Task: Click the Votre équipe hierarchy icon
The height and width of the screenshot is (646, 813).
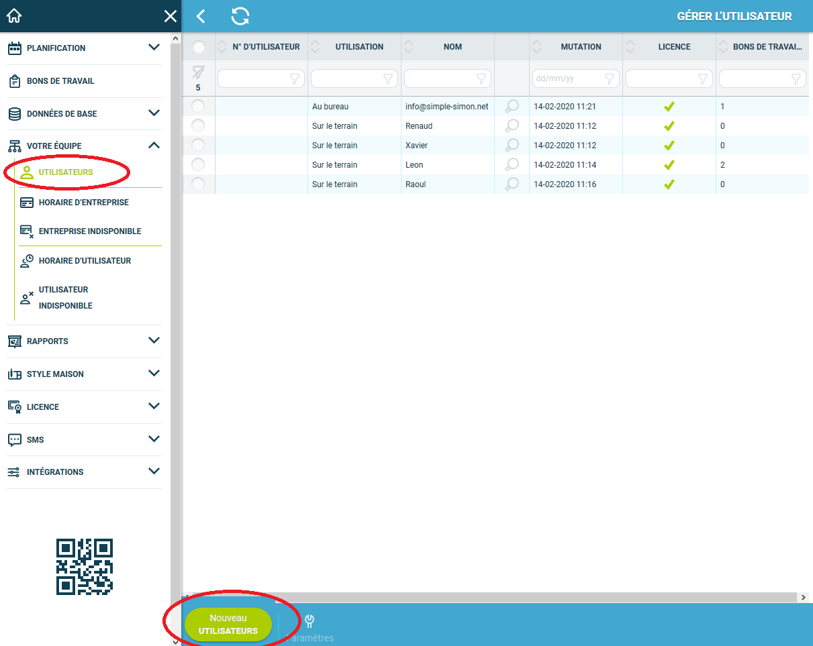Action: point(14,146)
